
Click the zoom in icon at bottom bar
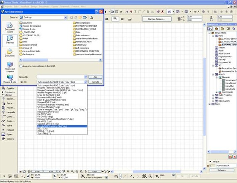coord(68,172)
